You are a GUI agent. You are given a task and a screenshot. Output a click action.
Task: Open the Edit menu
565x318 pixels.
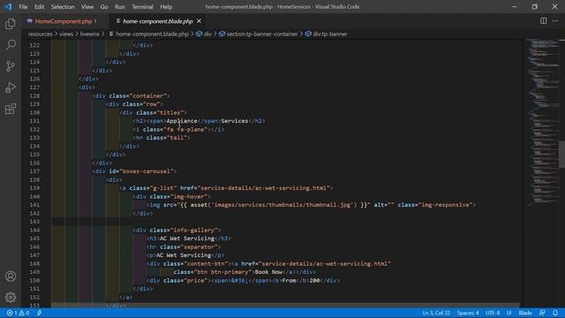39,7
